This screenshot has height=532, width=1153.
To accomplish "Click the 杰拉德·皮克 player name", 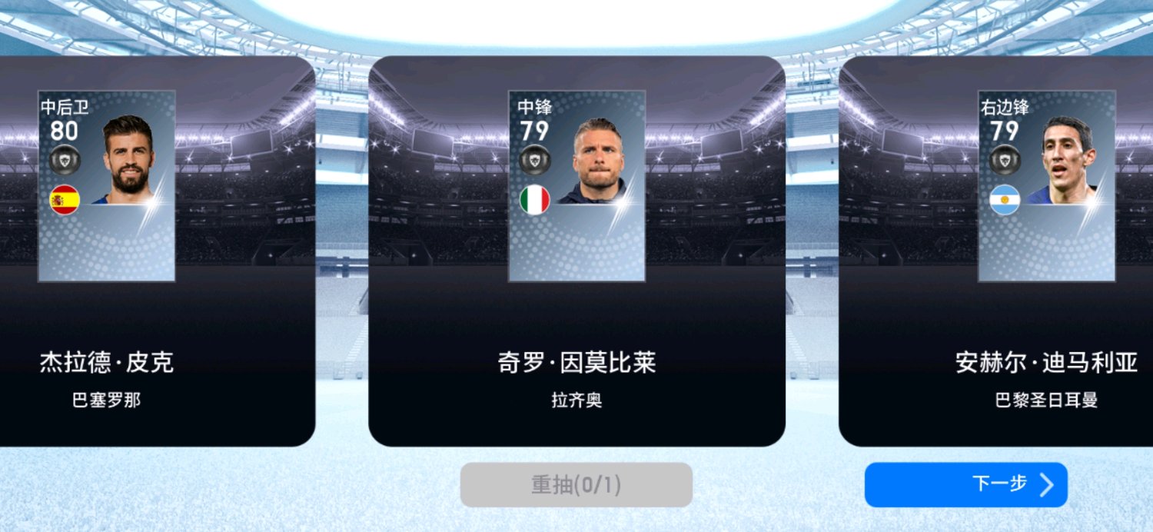I will pyautogui.click(x=107, y=363).
